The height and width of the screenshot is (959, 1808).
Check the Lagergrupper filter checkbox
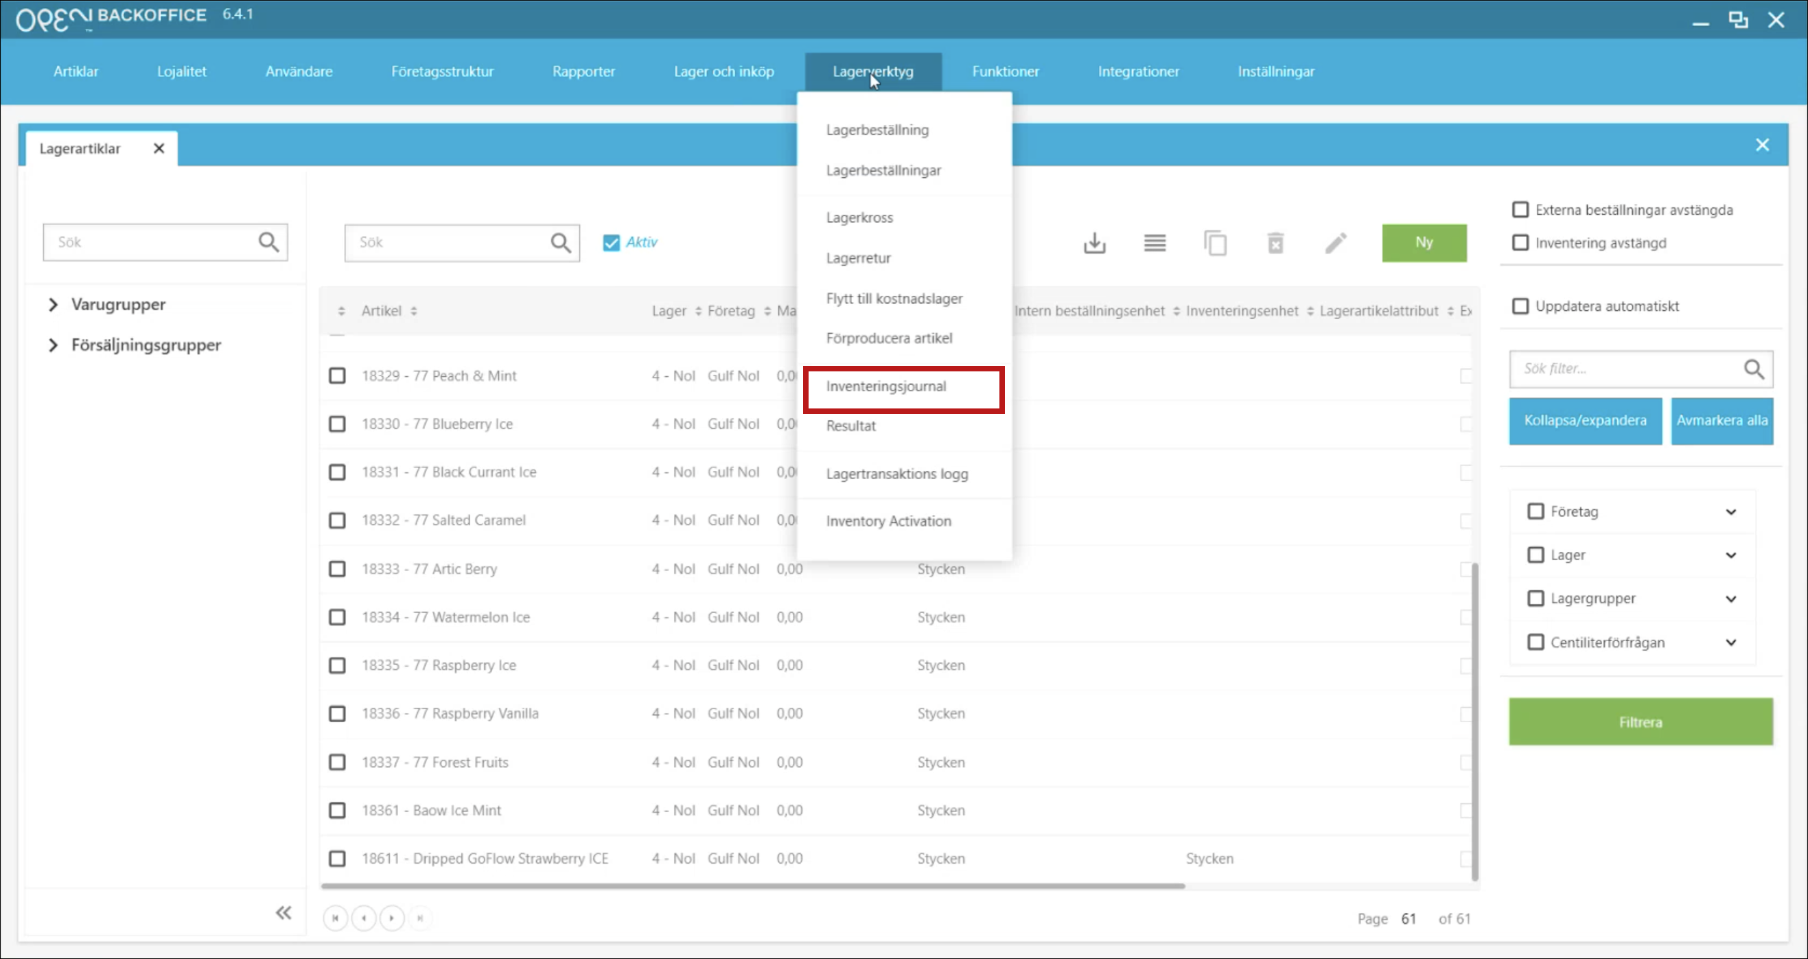click(x=1535, y=598)
